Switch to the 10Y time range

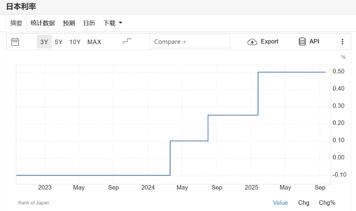(75, 42)
